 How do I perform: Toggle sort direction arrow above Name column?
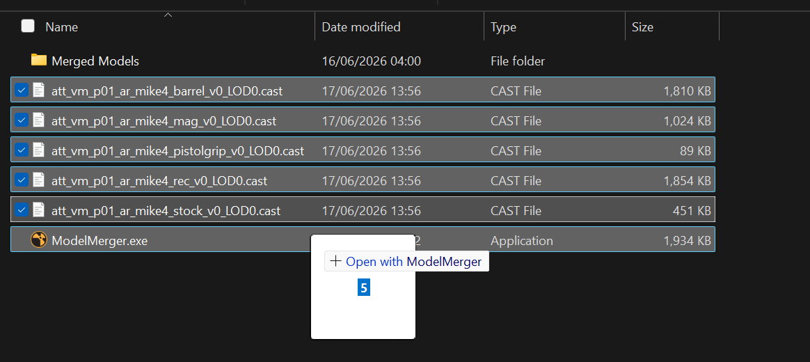click(168, 15)
